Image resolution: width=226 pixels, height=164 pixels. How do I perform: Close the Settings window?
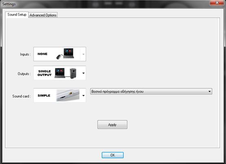tap(217, 3)
